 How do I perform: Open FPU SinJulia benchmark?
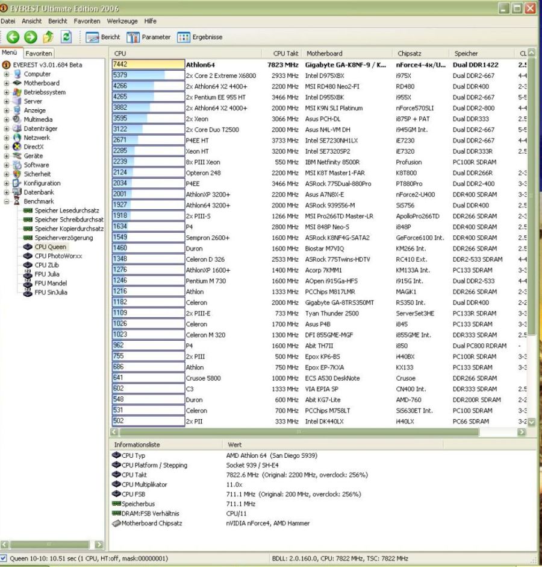[45, 292]
